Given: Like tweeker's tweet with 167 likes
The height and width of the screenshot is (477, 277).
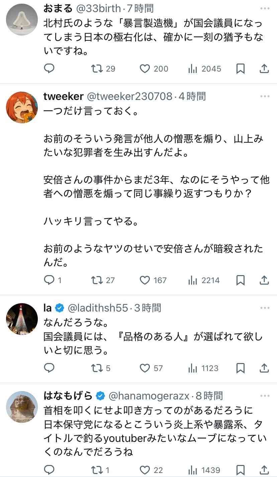Looking at the screenshot, I should pyautogui.click(x=145, y=280).
